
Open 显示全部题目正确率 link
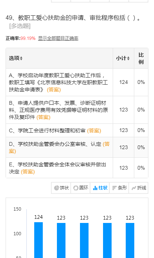click(58, 38)
